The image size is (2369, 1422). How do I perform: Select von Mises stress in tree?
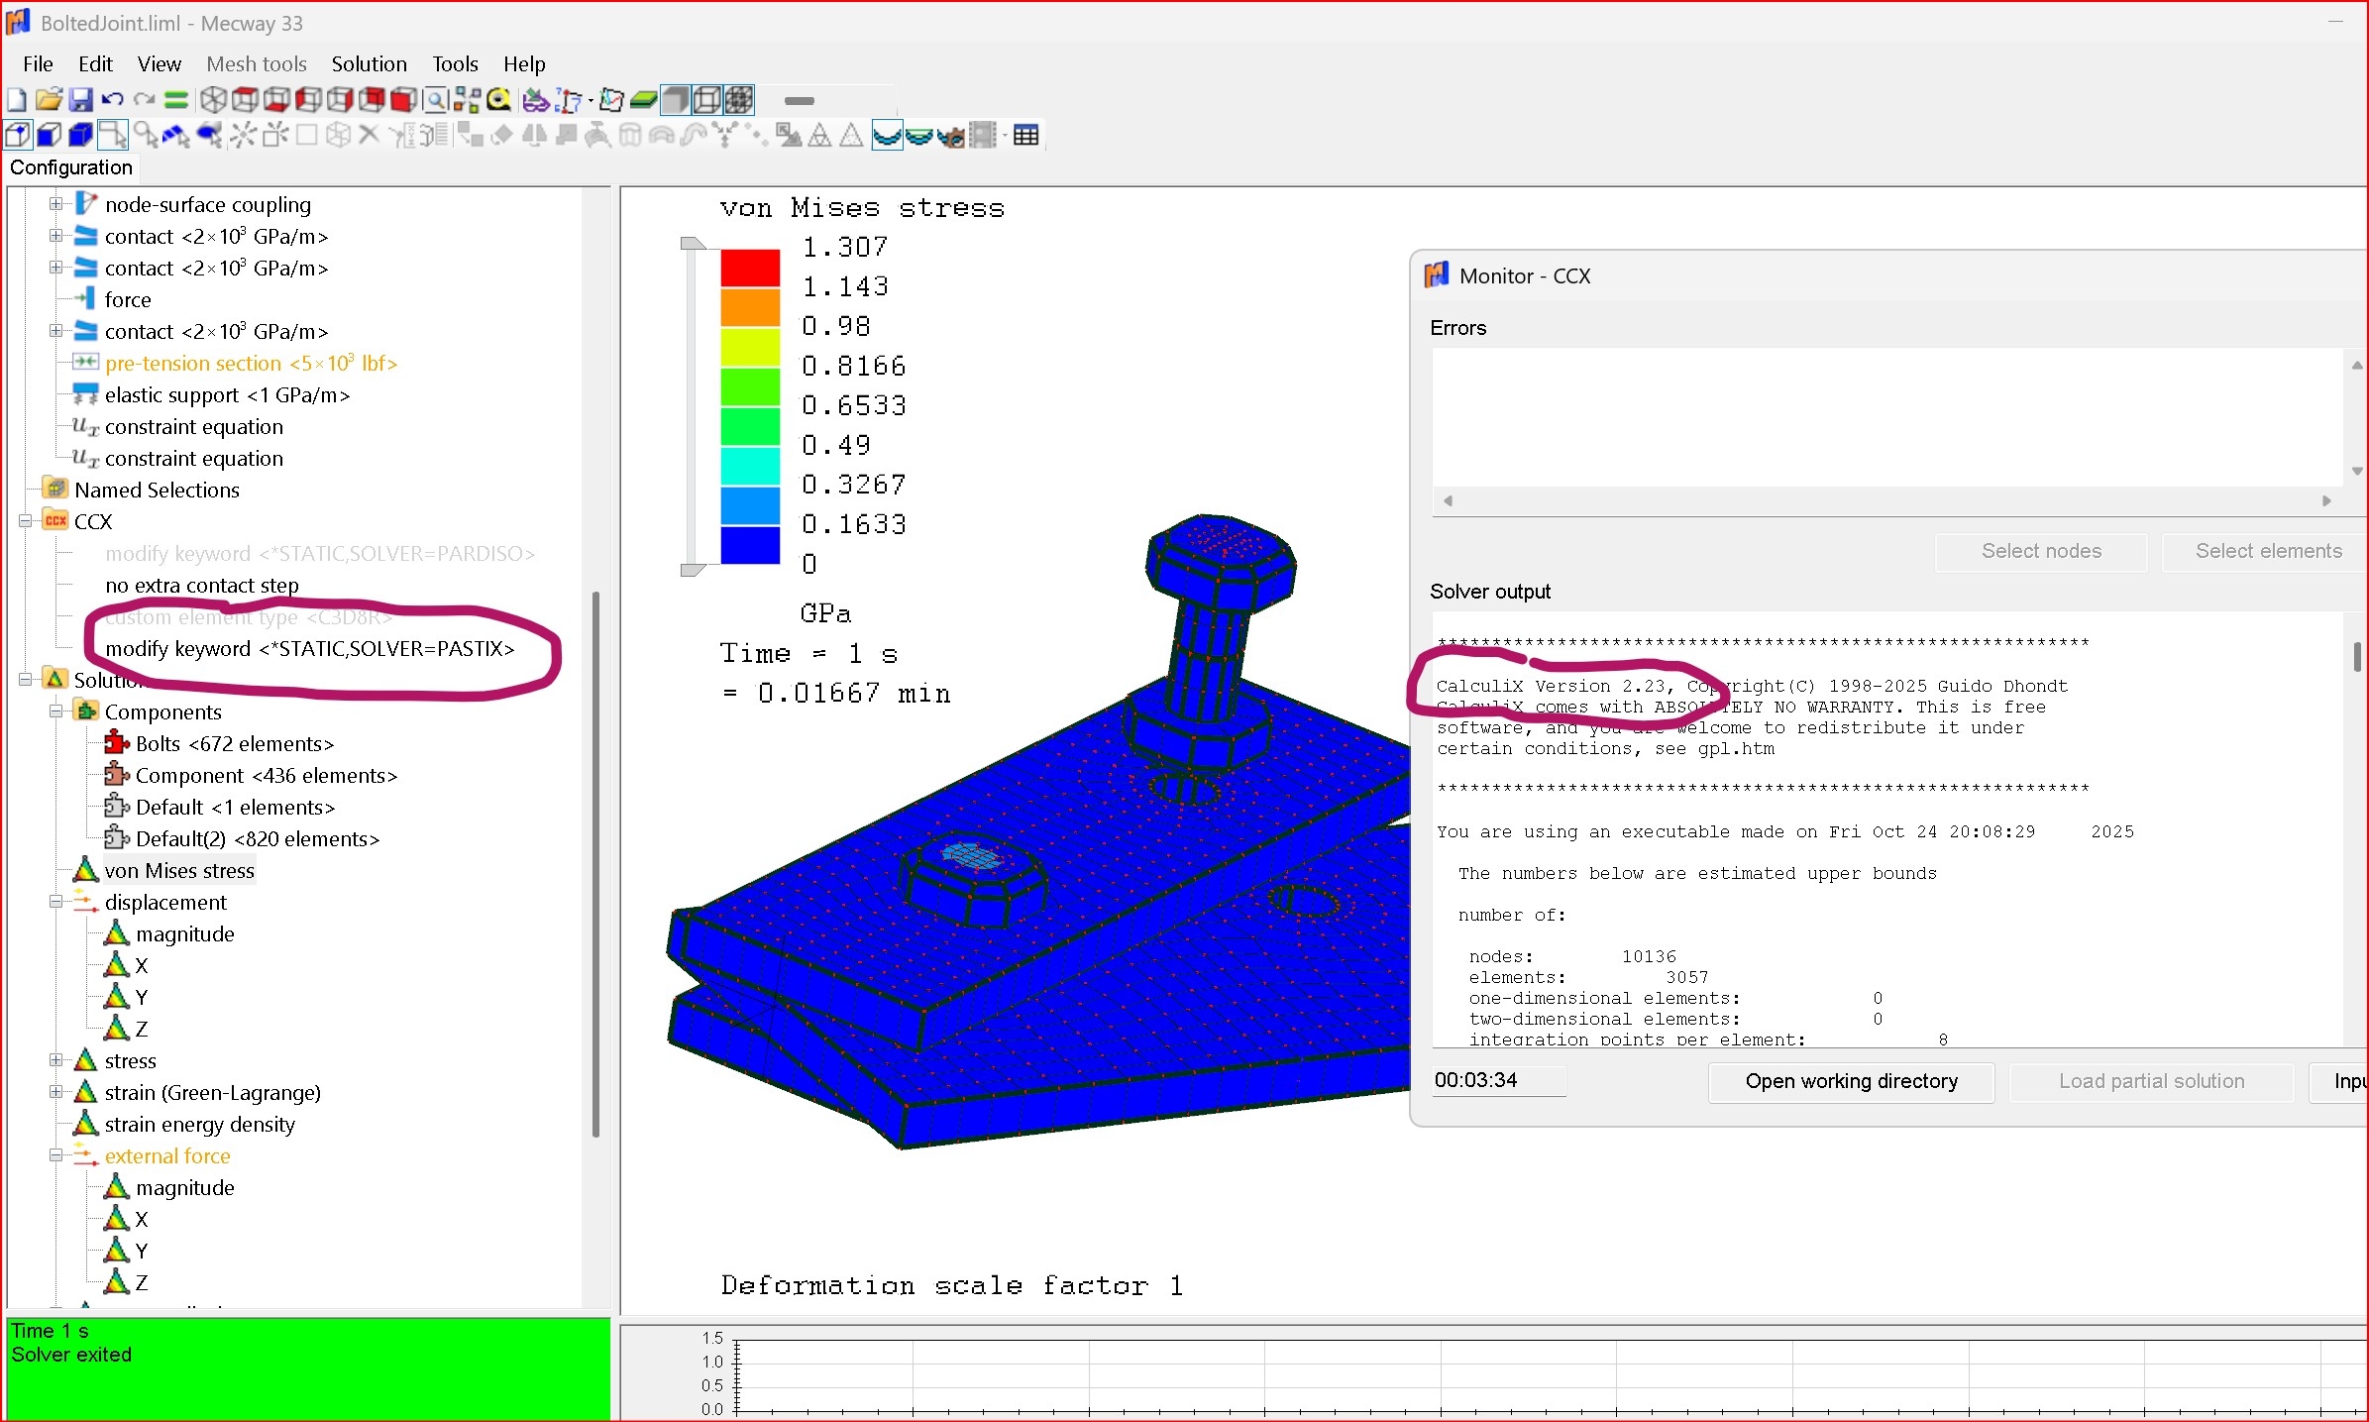(178, 870)
